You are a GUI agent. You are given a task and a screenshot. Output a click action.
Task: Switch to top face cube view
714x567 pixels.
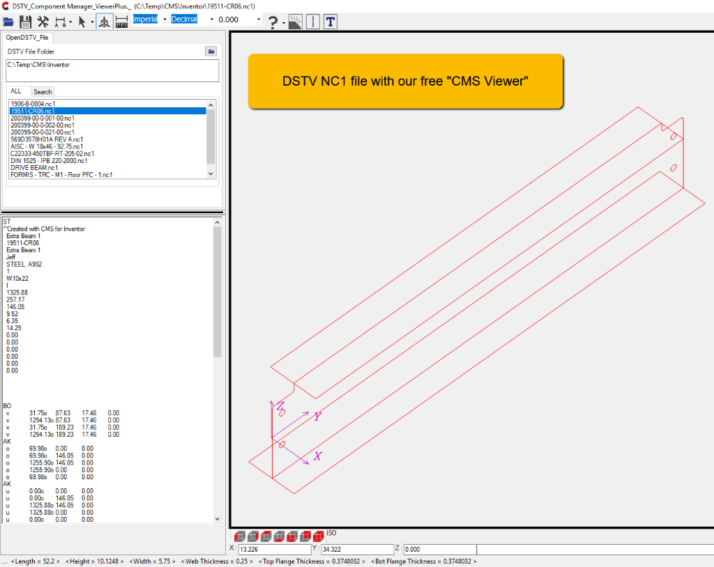point(266,536)
